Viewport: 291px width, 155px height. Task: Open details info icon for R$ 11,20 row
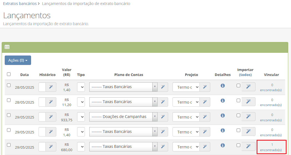tap(223, 101)
